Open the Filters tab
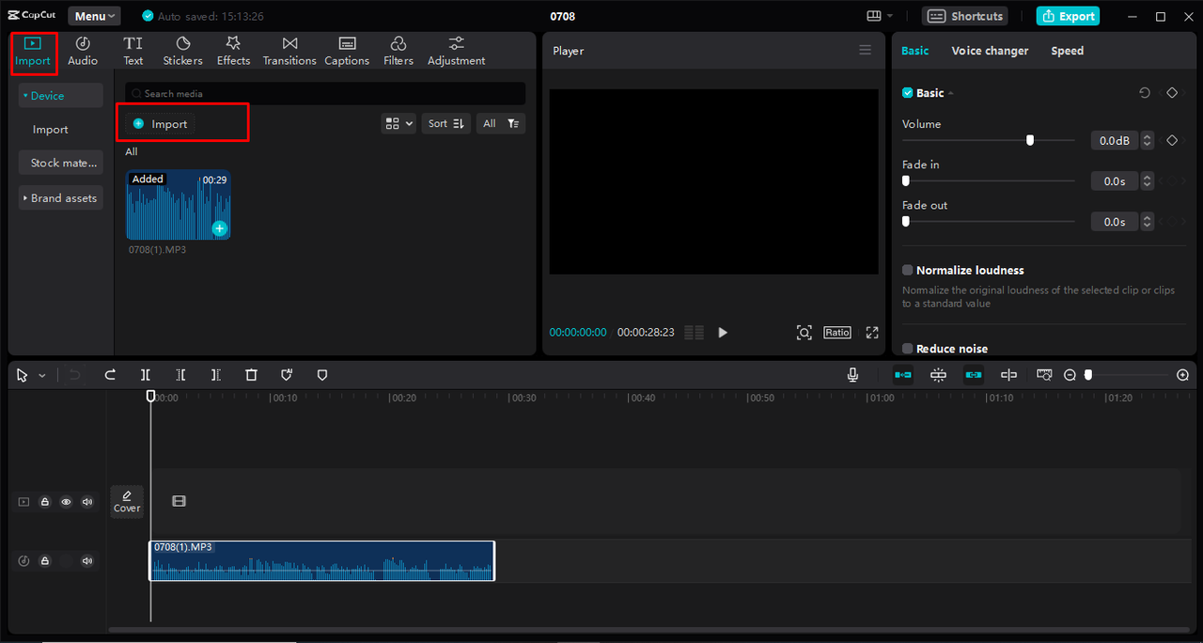The height and width of the screenshot is (643, 1203). 398,52
